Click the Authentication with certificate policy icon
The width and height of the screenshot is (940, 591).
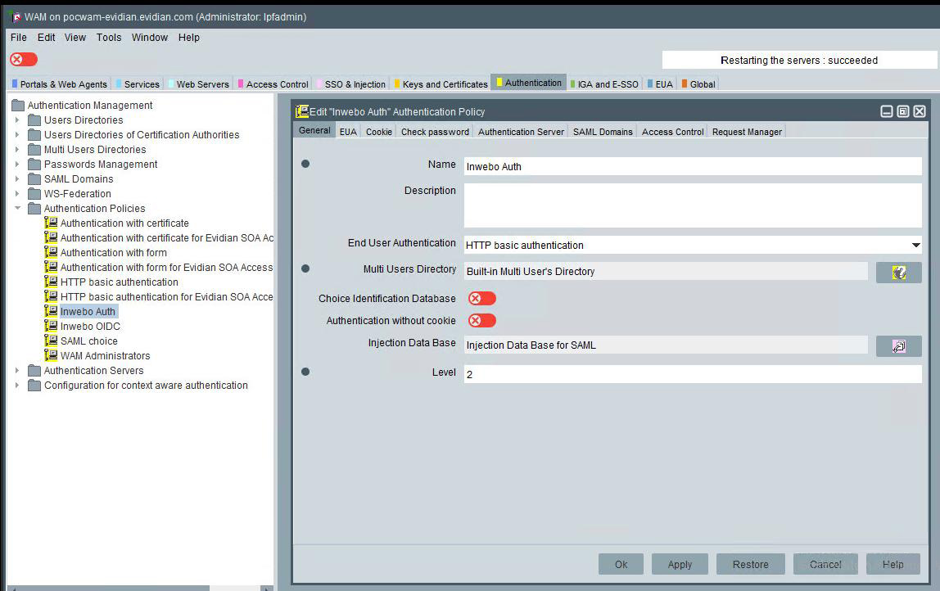pos(51,223)
